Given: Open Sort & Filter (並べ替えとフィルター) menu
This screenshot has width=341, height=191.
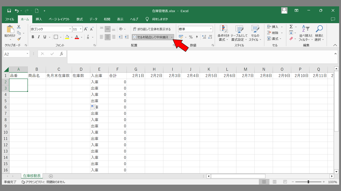Looking at the screenshot, I should [306, 33].
